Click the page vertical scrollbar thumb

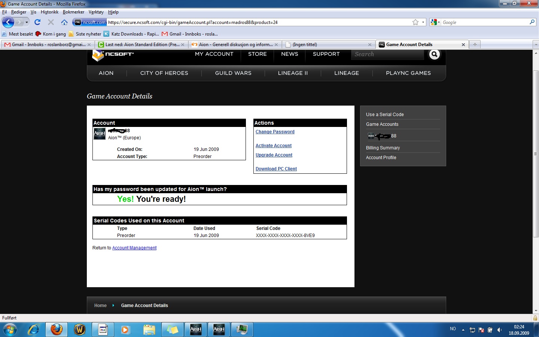pos(536,154)
